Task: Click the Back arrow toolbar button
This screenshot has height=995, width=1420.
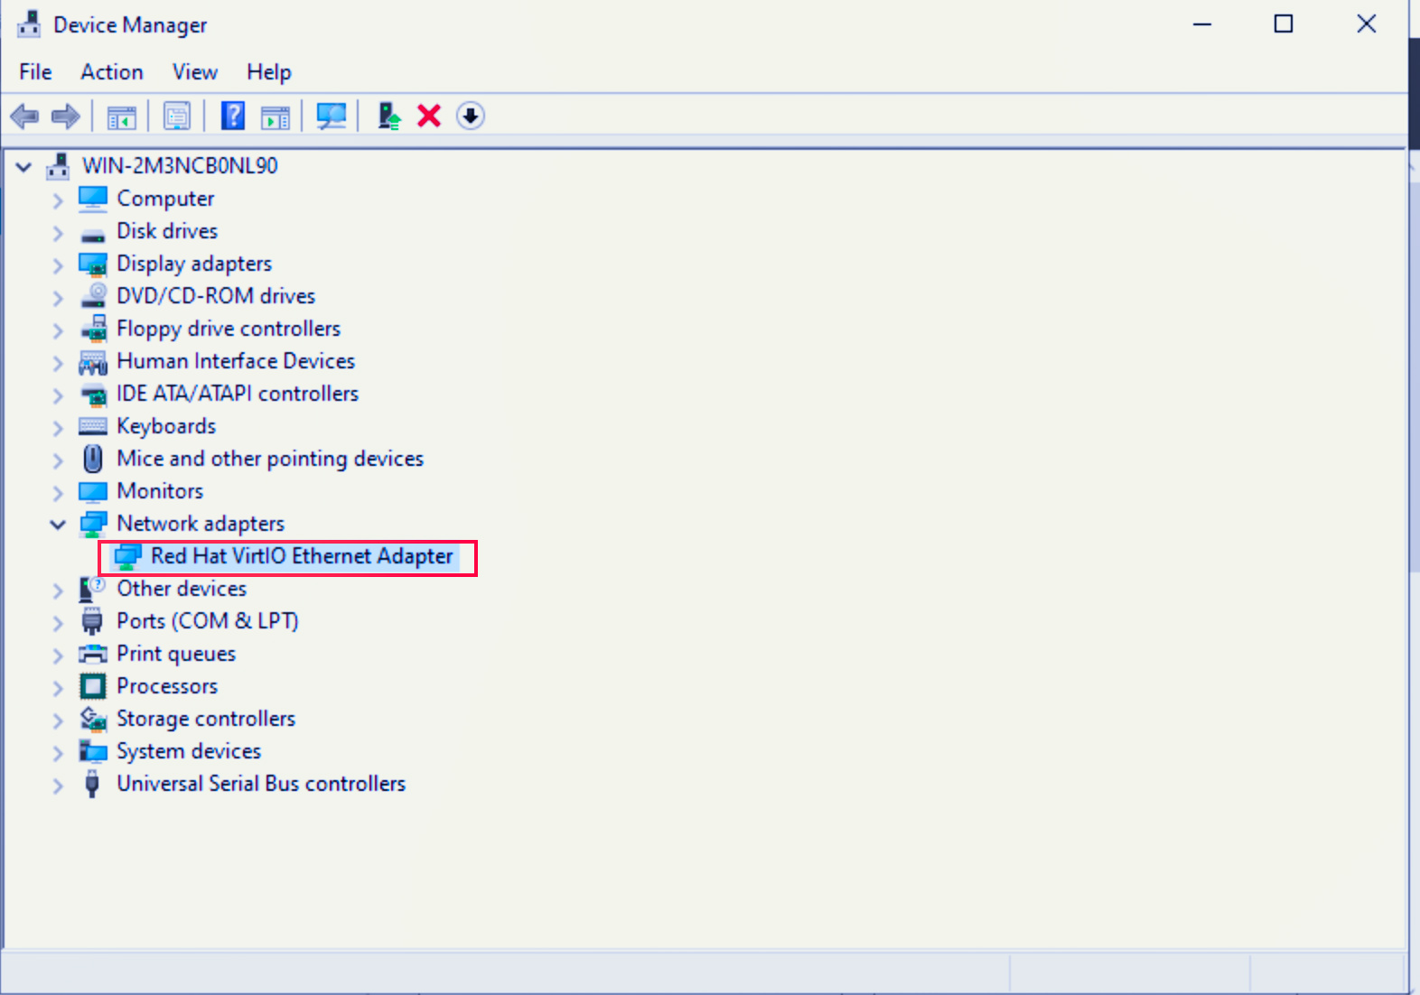Action: 24,116
